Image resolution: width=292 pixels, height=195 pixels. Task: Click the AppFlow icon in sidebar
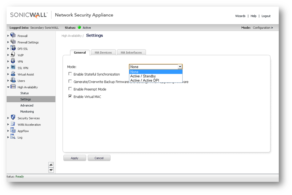[x=13, y=131]
